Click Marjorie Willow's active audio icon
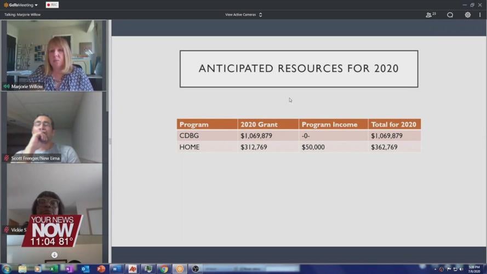Screen dimensions: 487x274 (7, 87)
